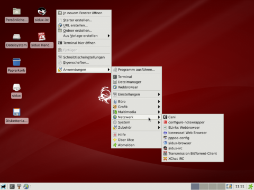Open pppoe-config entry

(193, 138)
